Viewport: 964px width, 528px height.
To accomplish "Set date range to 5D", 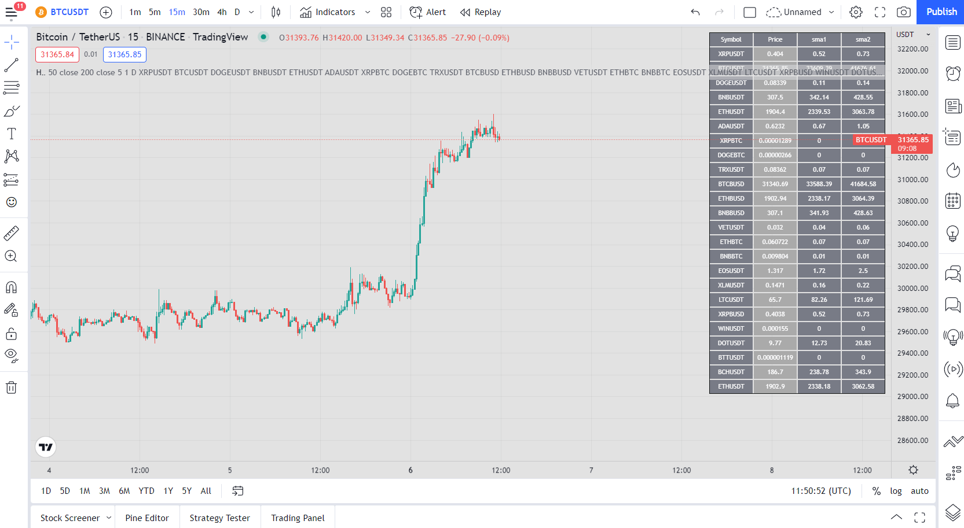I will (x=65, y=491).
